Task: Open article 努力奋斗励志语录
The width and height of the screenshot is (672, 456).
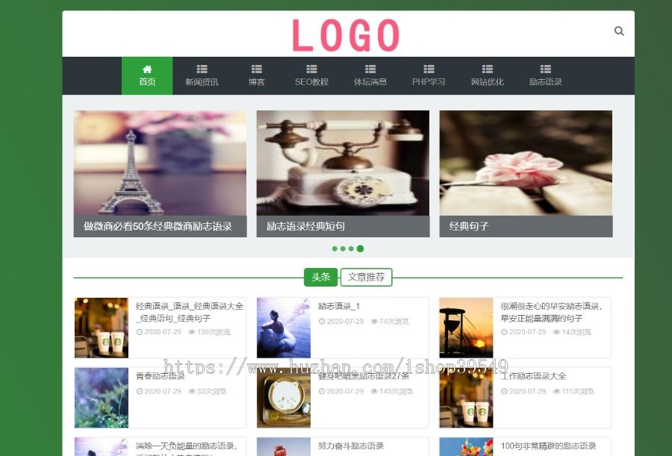Action: [351, 446]
